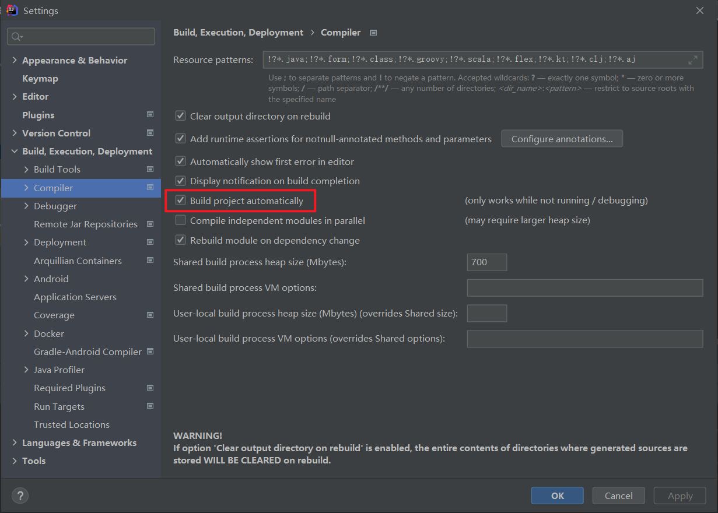Expand the Version Control section
Screen dimensions: 718x513
(15, 133)
